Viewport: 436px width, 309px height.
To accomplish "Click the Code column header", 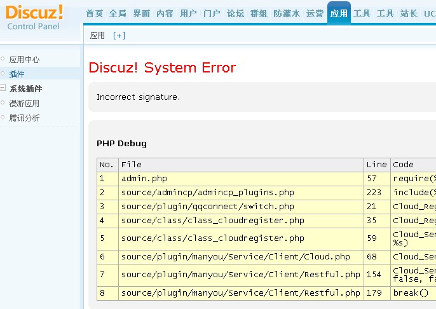I will (413, 165).
